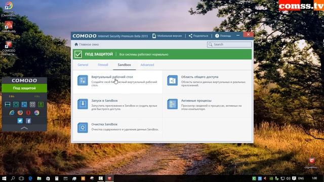Click the ПОД ЗАЩИТОЙ status text
Screen dimensions: 324x182
tap(99, 54)
